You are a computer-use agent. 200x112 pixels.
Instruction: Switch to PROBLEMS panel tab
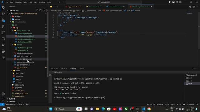point(55,68)
